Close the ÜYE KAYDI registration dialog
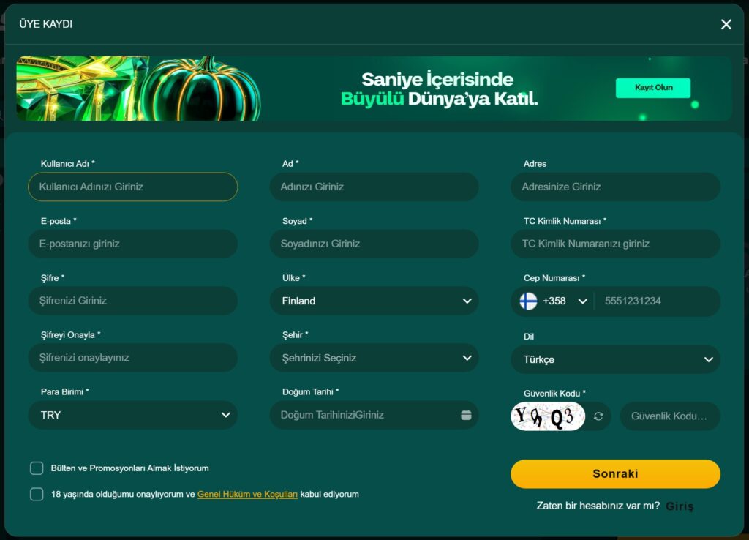The height and width of the screenshot is (540, 749). [726, 23]
